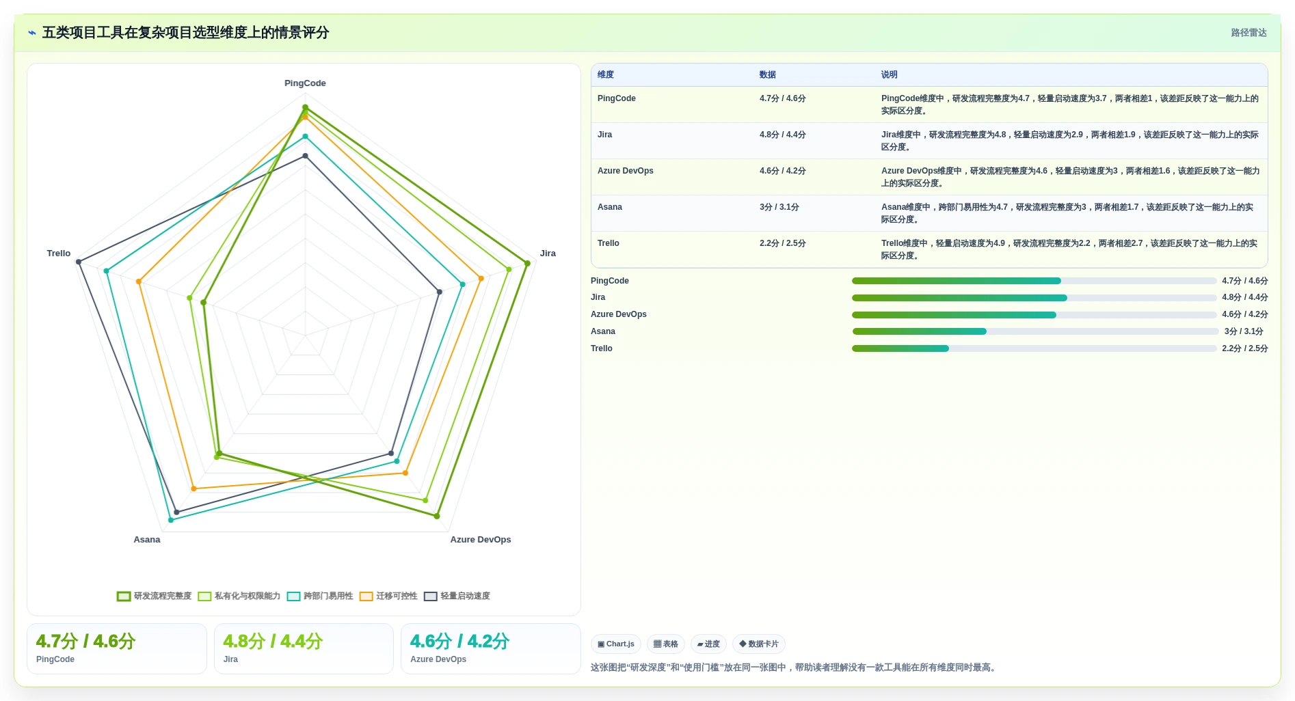Click the description starting 'Asana维度中'
Viewport: 1295px width, 701px height.
click(x=1068, y=213)
